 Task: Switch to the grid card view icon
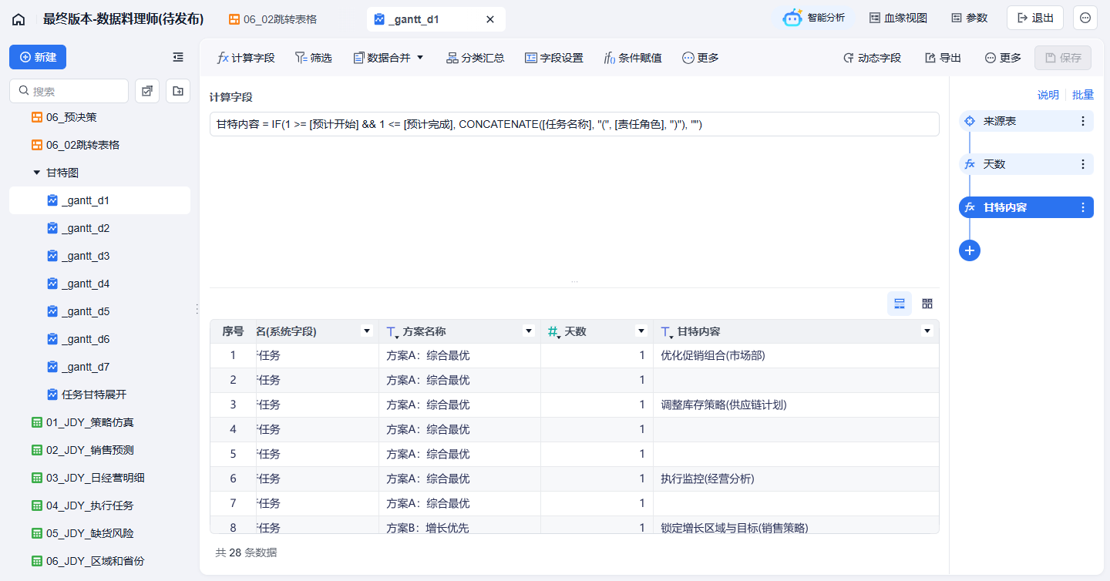tap(927, 304)
